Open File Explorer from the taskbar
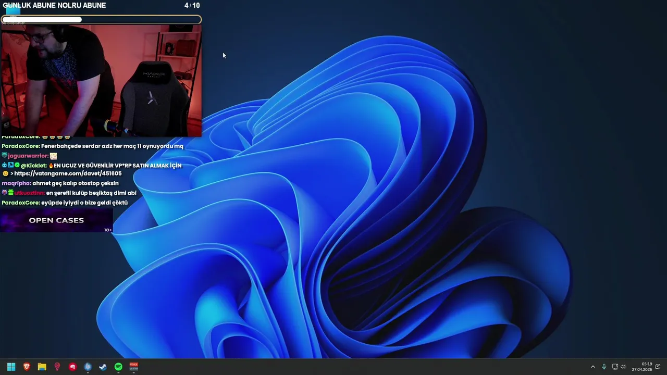 point(42,367)
